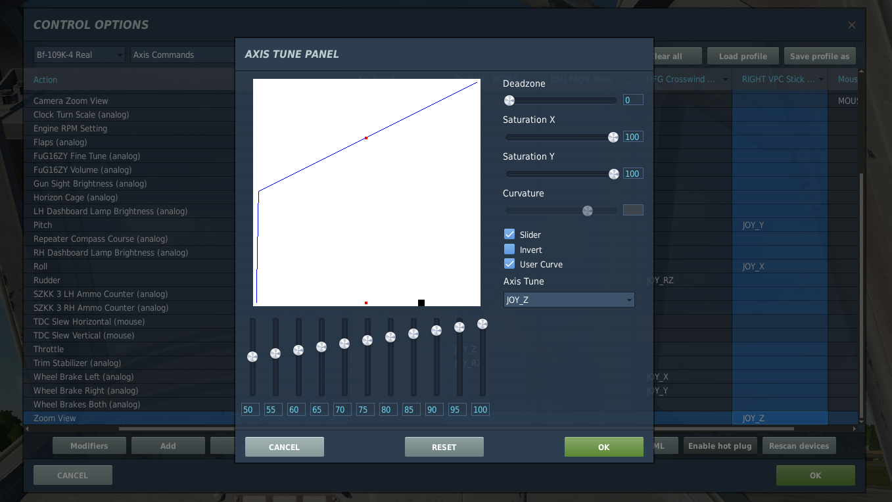Image resolution: width=892 pixels, height=502 pixels.
Task: Click the curve slider handle above value 60
Action: tap(298, 350)
